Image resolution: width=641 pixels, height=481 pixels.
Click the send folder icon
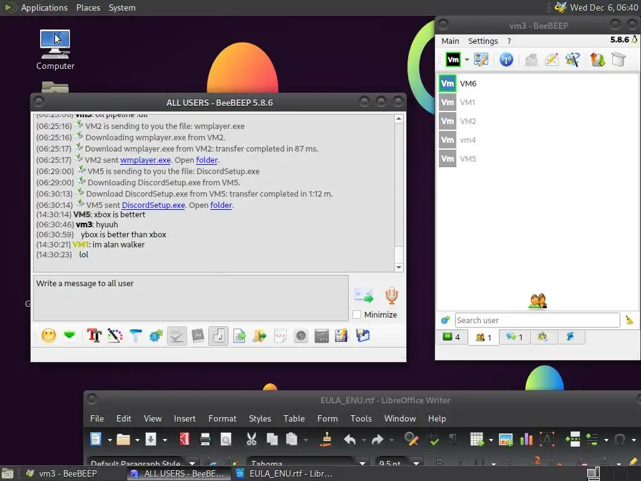260,336
